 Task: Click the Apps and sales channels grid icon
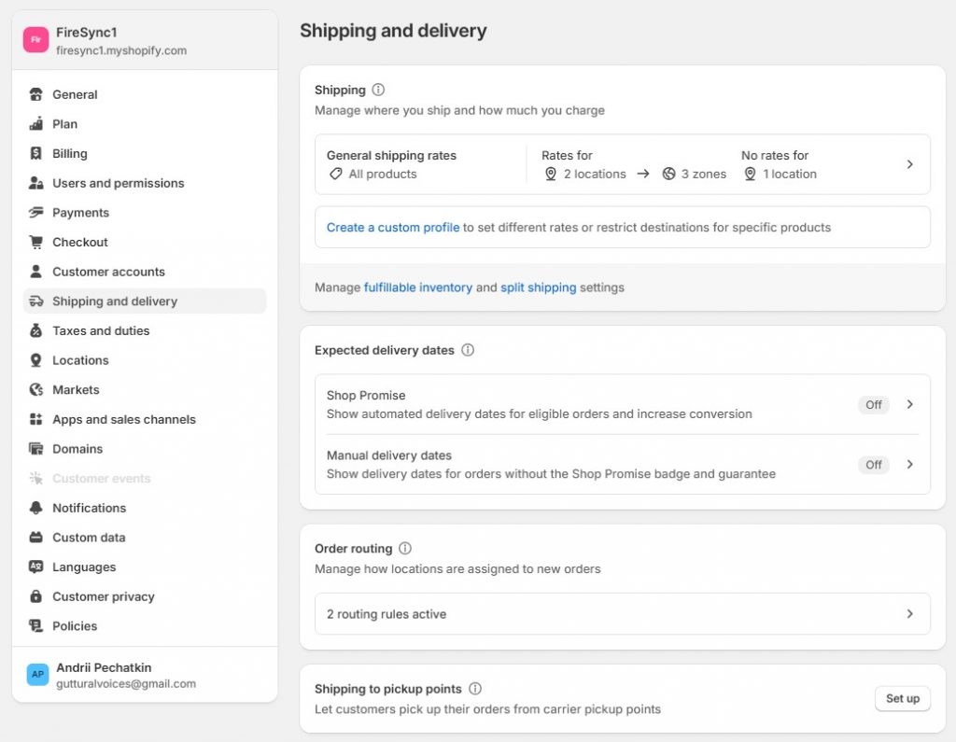[36, 419]
